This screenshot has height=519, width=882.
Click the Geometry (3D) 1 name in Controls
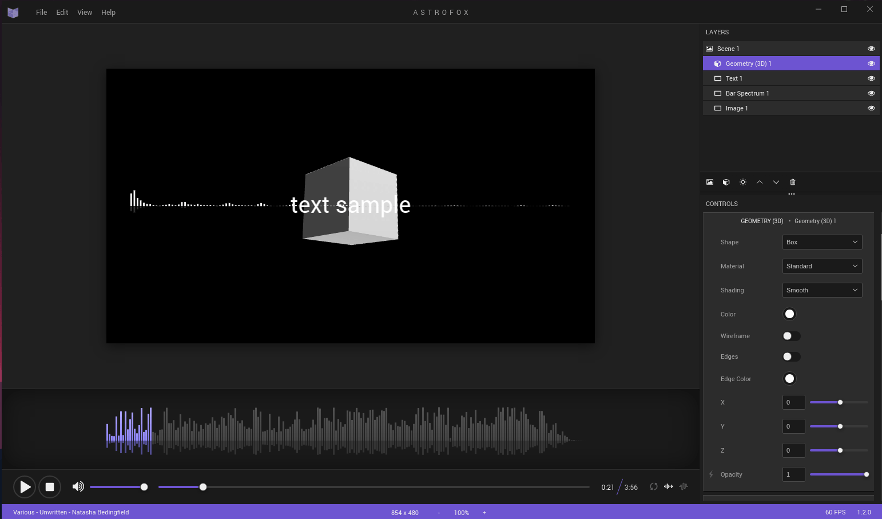pos(815,221)
